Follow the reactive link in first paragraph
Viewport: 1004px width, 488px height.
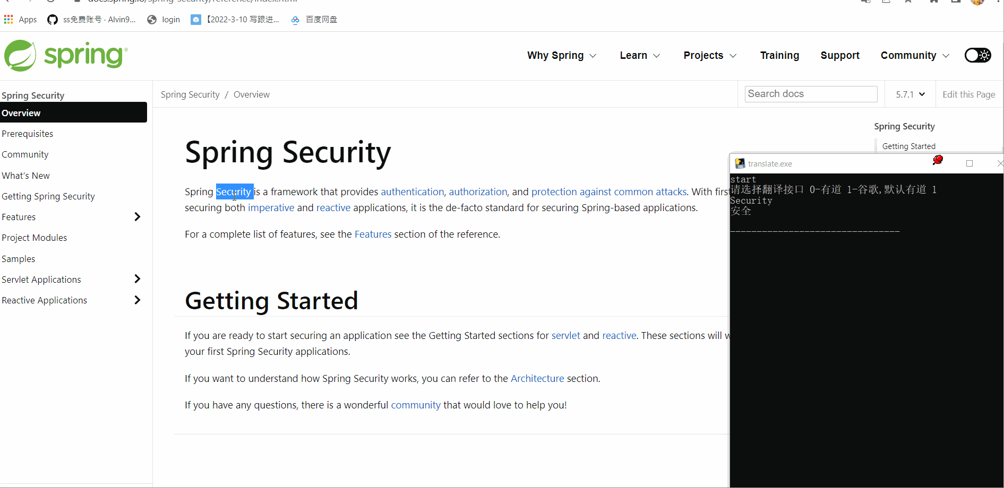[x=333, y=207]
